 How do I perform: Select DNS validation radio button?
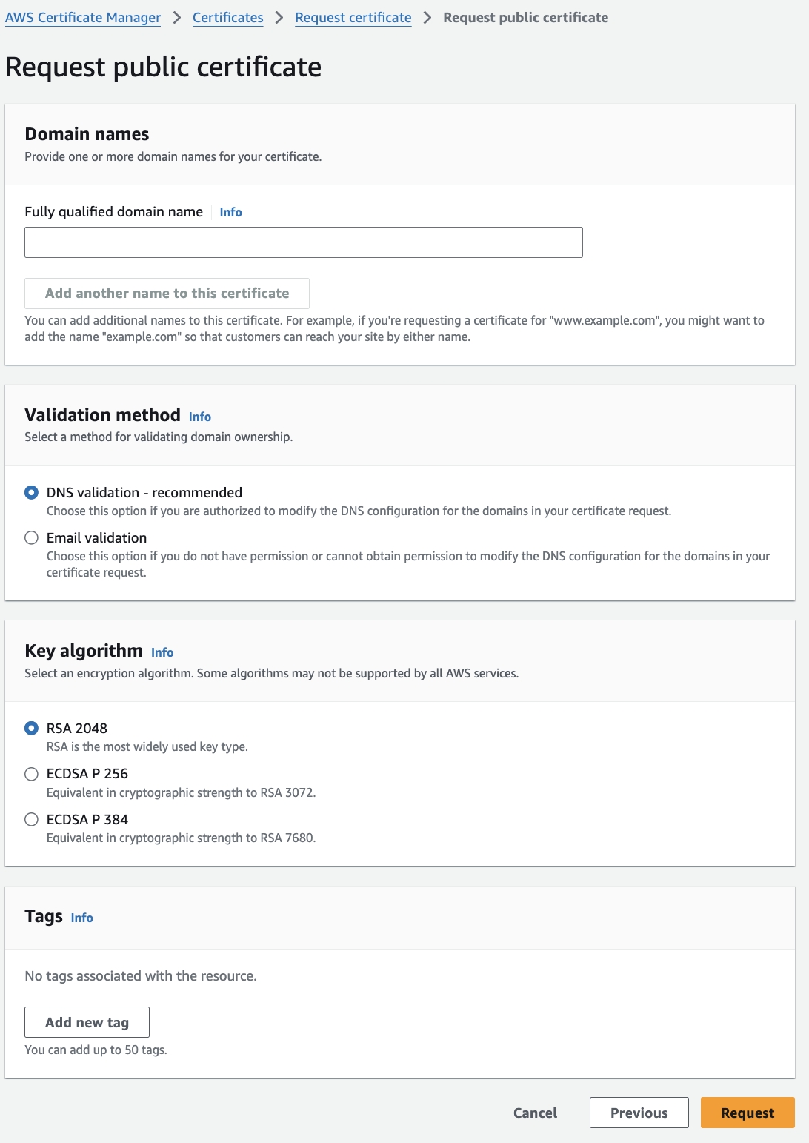coord(31,493)
